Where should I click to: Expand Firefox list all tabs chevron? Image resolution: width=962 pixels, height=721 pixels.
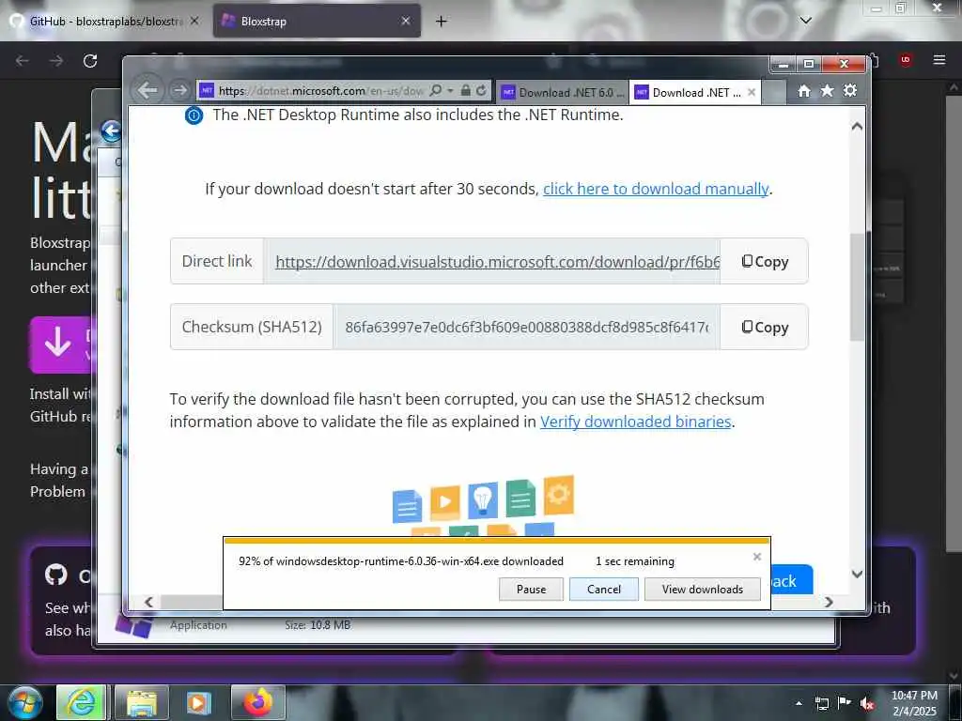806,21
